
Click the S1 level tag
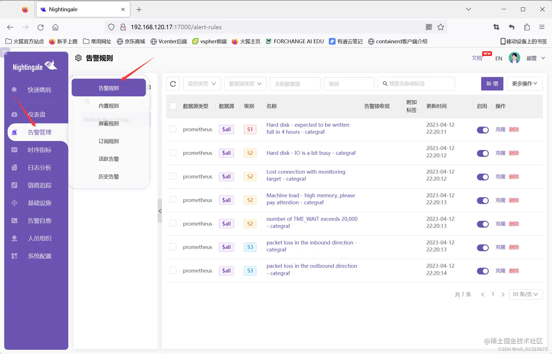point(250,129)
